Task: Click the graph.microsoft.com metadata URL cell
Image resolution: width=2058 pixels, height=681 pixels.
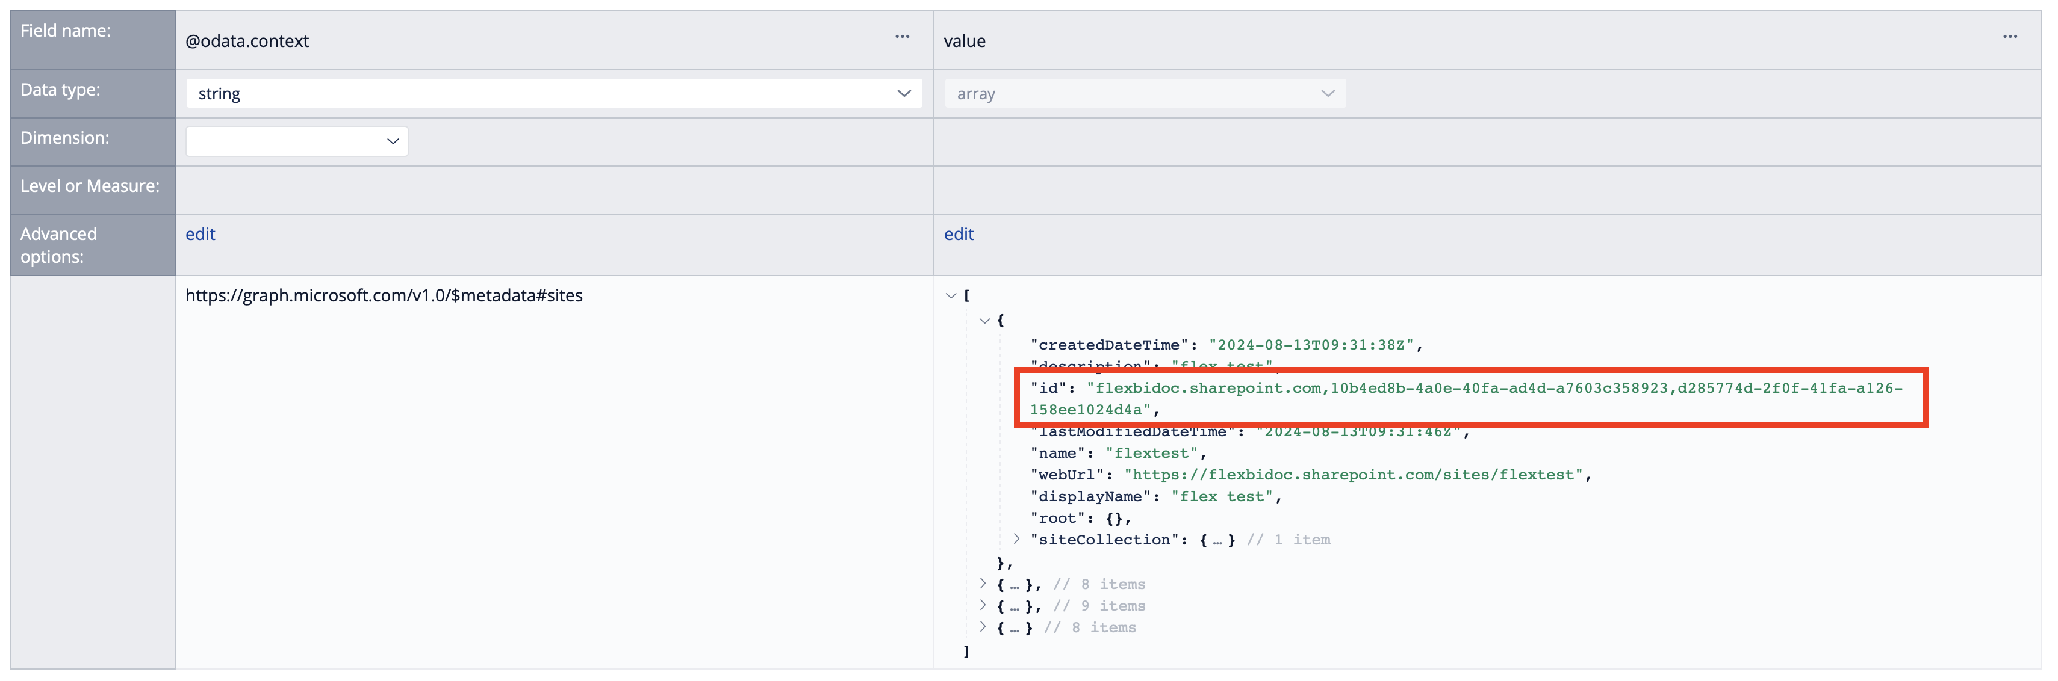Action: (384, 296)
